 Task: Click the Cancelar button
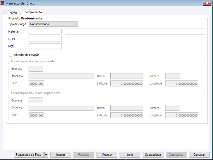tap(199, 155)
